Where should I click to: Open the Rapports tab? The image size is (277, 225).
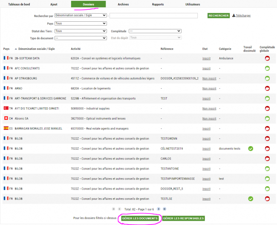[x=158, y=4]
